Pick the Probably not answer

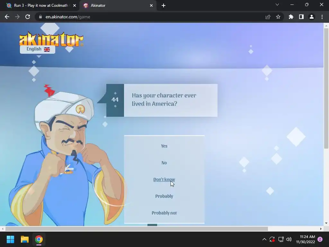point(164,213)
